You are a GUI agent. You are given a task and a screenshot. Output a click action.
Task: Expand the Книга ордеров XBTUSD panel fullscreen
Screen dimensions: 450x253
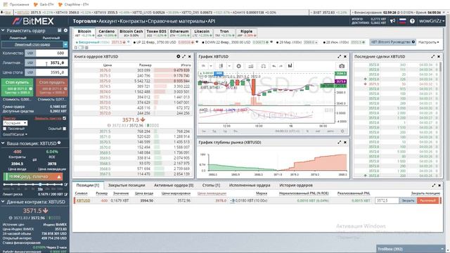(x=184, y=56)
